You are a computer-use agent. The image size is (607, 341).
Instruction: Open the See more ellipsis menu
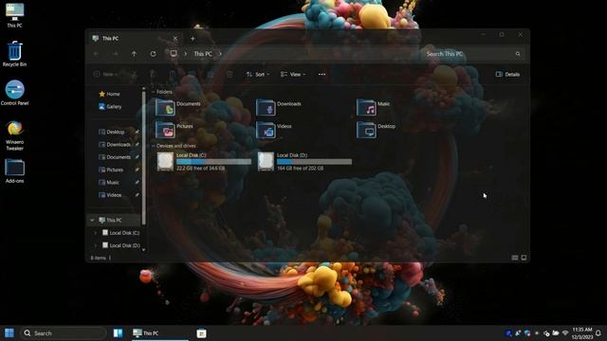point(322,74)
